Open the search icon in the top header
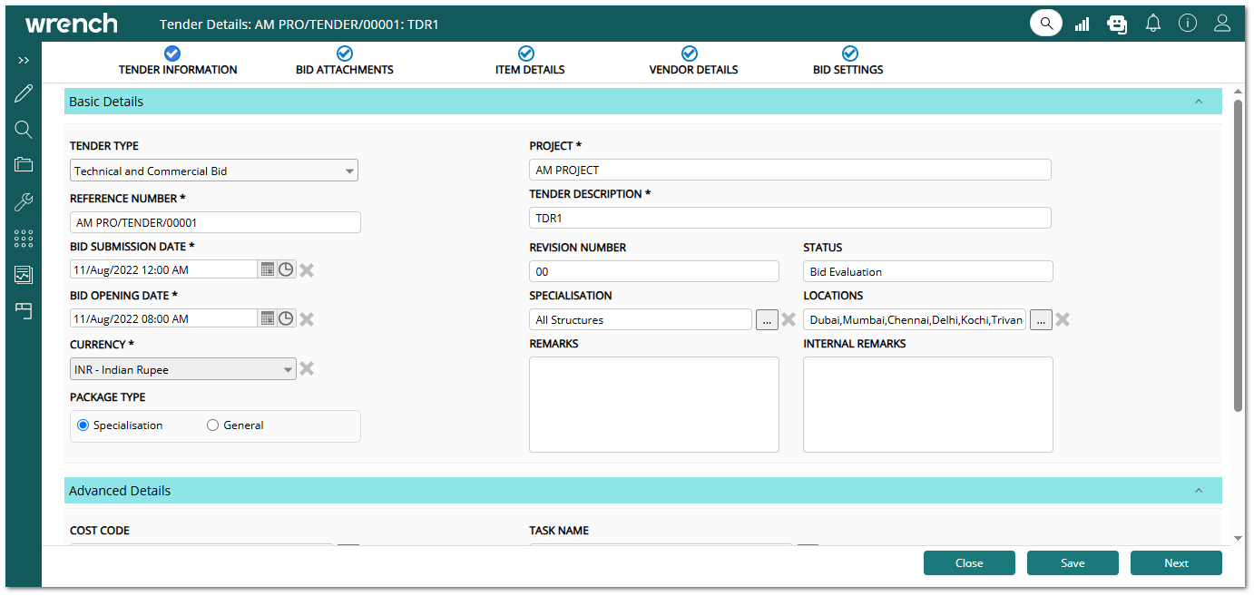Image resolution: width=1254 pixels, height=596 pixels. click(1046, 24)
